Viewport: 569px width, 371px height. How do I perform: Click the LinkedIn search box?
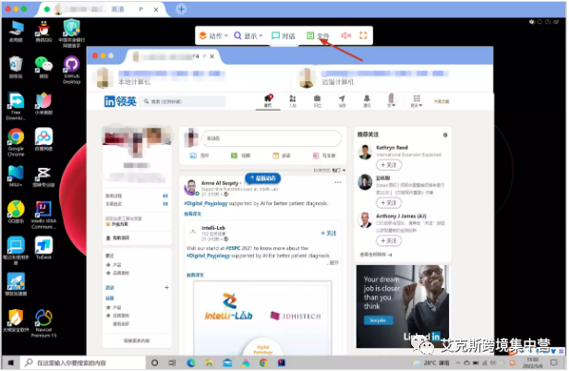pyautogui.click(x=184, y=102)
